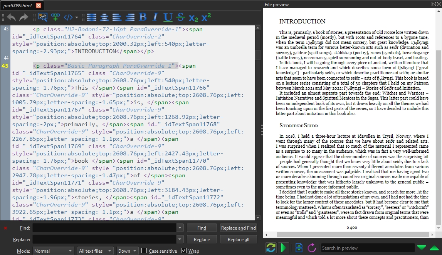Viewport: 442px width, 255px height.
Task: Enable the Case sensitive checkbox
Action: point(144,250)
